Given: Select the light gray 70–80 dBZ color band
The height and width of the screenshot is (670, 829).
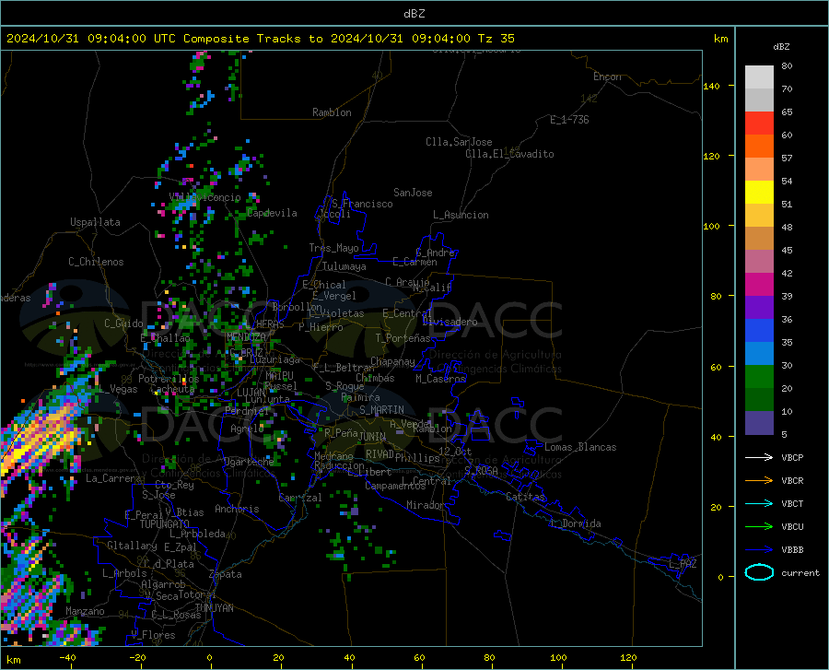Looking at the screenshot, I should click(x=759, y=77).
